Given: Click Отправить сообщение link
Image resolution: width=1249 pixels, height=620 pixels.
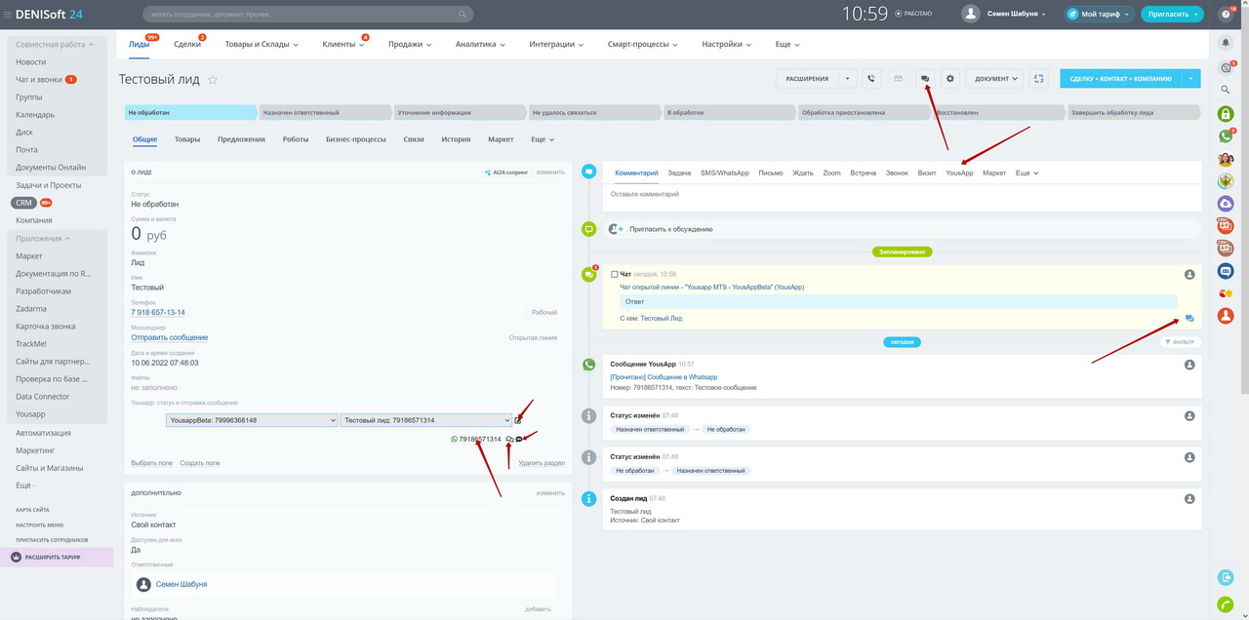Looking at the screenshot, I should point(170,337).
